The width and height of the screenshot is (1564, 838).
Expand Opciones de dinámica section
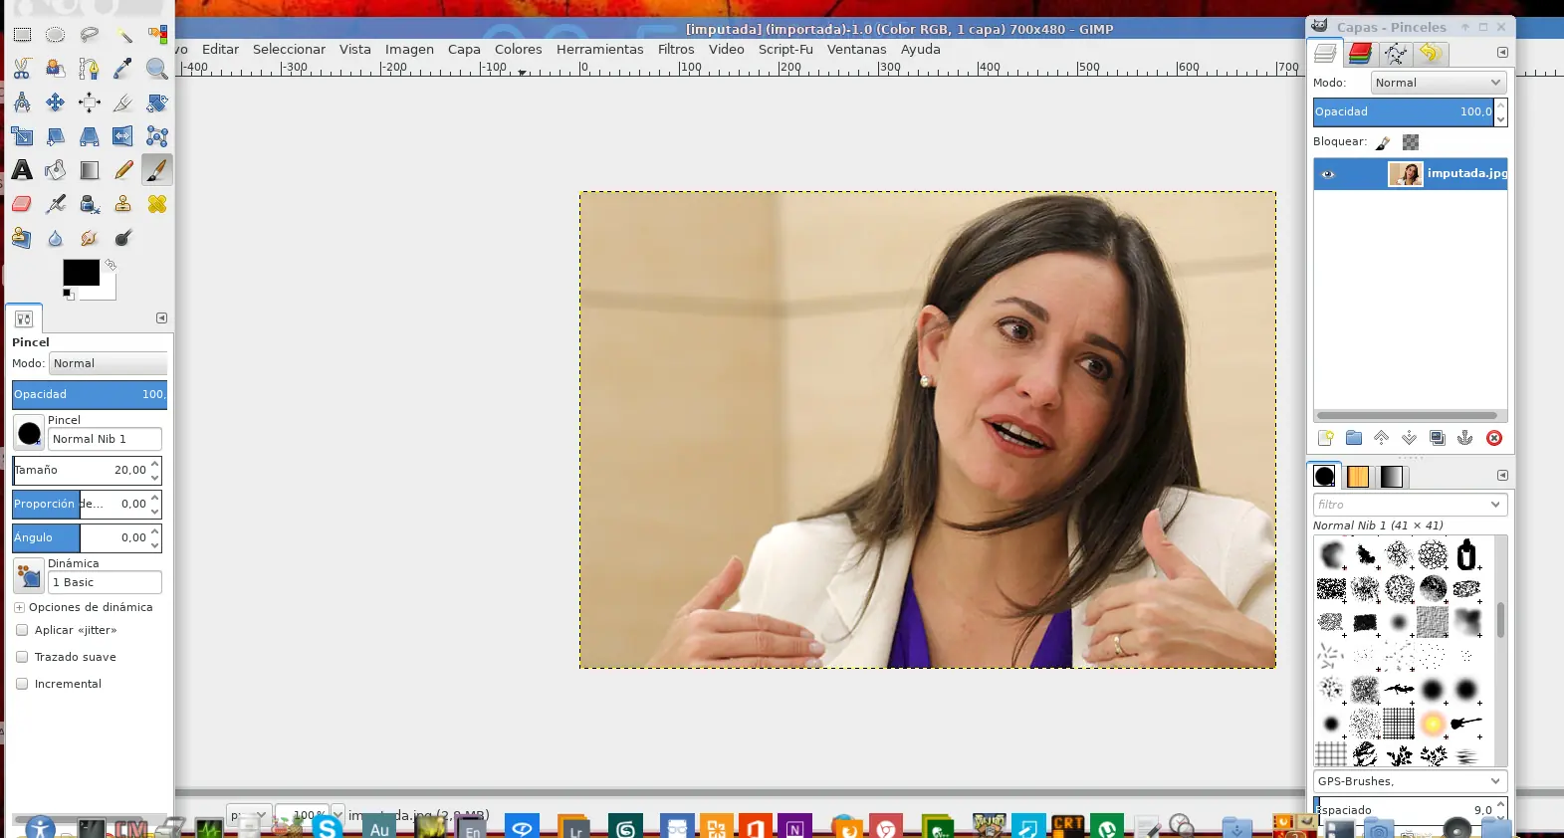point(19,607)
